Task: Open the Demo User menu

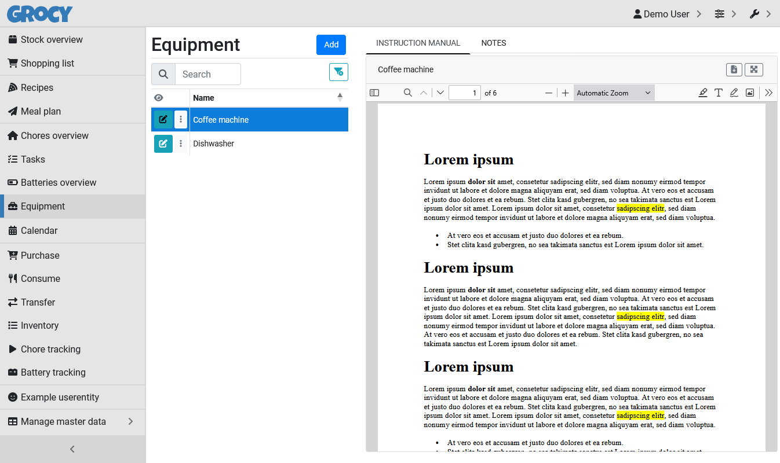Action: coord(667,14)
